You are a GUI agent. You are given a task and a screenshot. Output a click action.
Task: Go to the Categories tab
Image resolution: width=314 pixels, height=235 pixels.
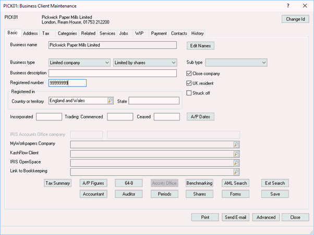click(67, 33)
